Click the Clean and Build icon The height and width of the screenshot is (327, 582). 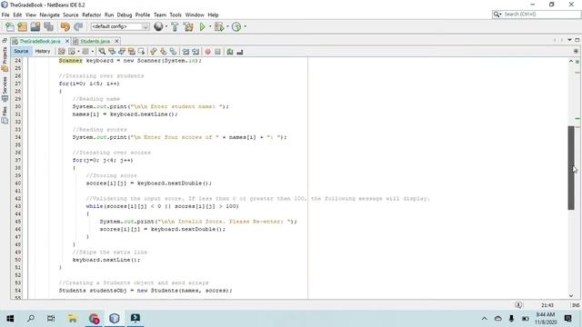tap(188, 26)
